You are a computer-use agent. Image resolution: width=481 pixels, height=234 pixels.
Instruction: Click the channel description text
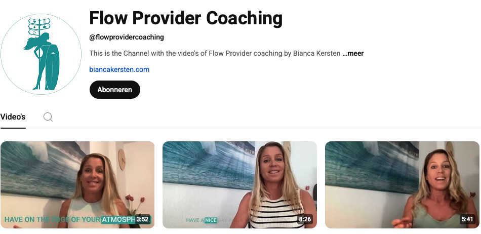(215, 53)
